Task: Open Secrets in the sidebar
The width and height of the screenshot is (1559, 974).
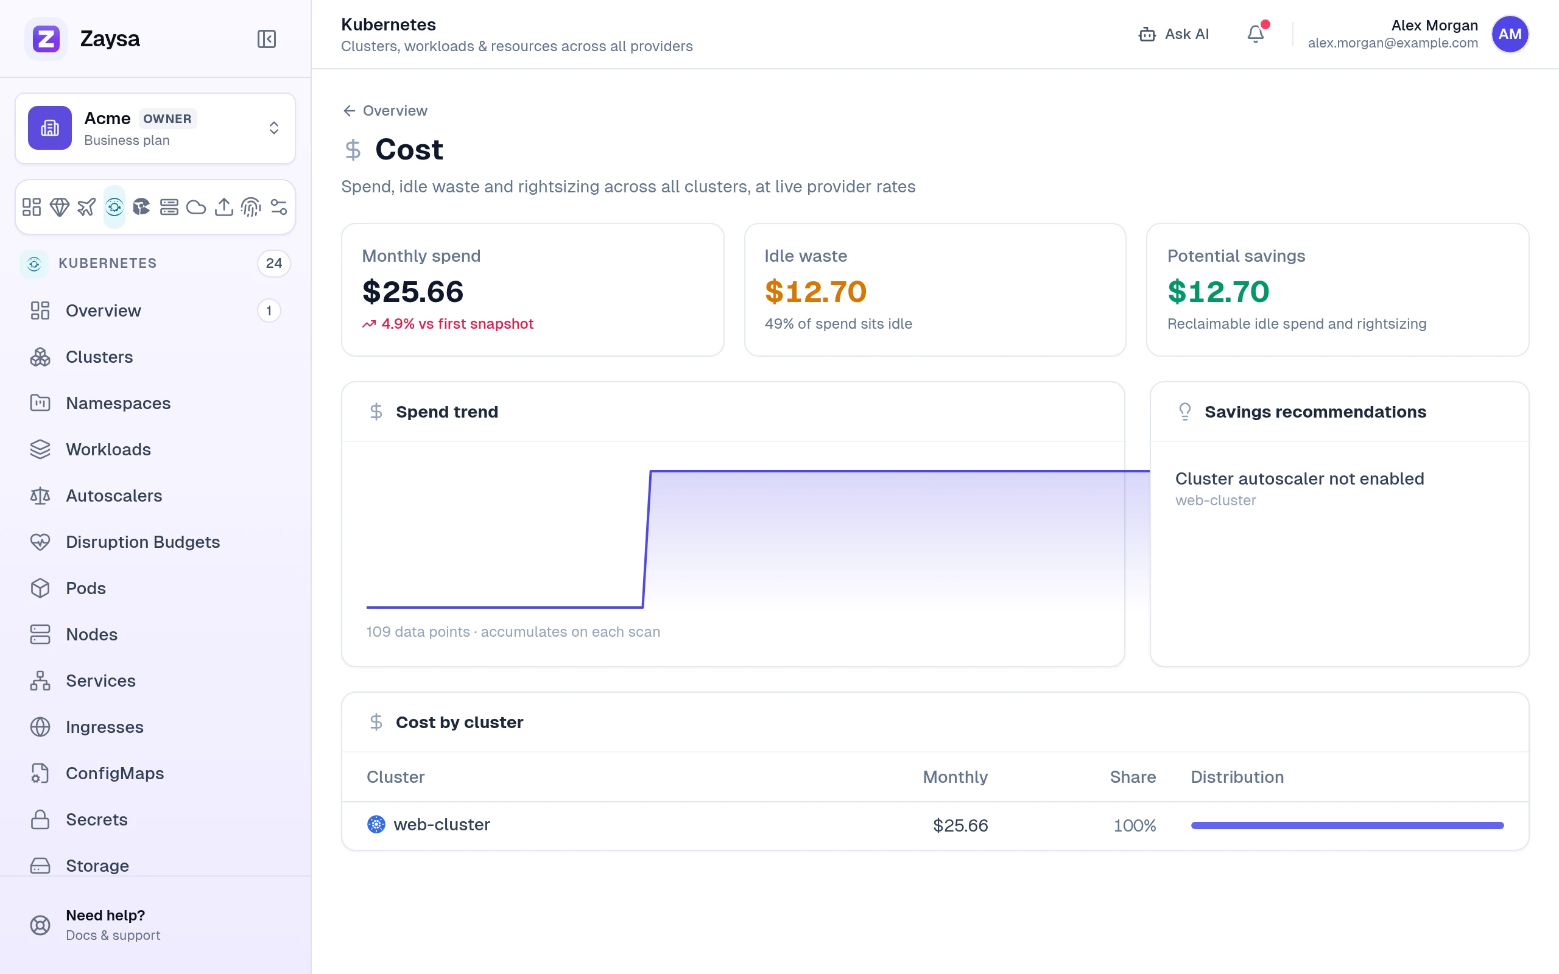Action: [x=155, y=819]
